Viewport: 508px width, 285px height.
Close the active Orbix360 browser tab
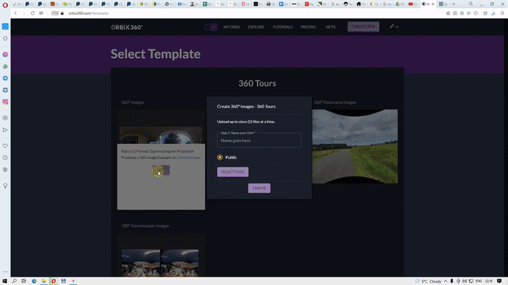pyautogui.click(x=433, y=4)
